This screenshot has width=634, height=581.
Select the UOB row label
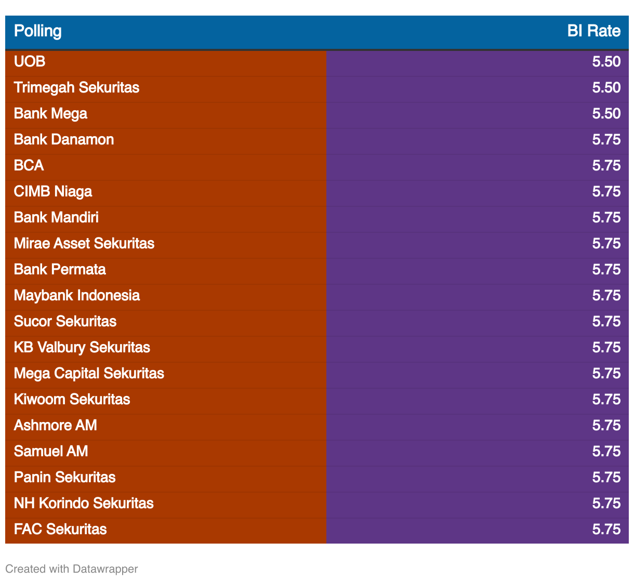pyautogui.click(x=30, y=61)
